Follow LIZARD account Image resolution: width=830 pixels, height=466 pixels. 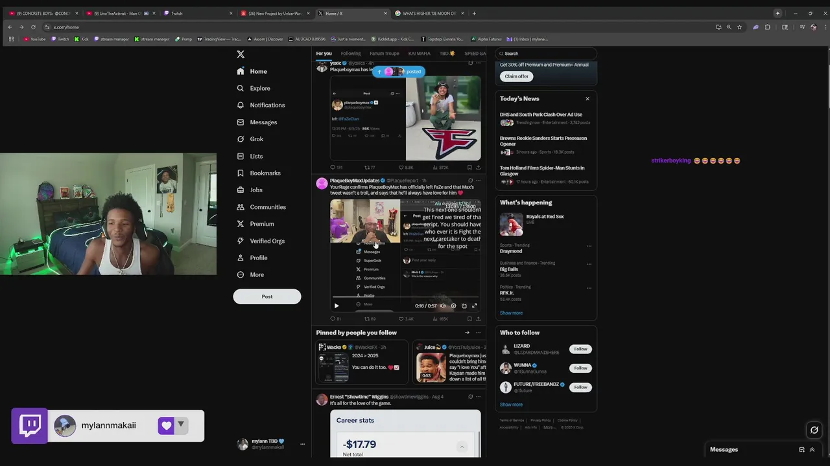pos(580,349)
